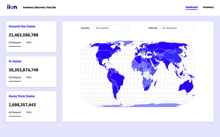
Task: Switch to MAU under In Game
Action: pos(29,77)
